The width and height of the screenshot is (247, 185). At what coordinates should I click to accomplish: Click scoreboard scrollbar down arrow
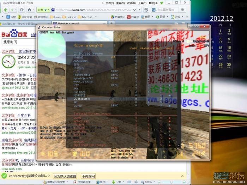[x=179, y=146]
